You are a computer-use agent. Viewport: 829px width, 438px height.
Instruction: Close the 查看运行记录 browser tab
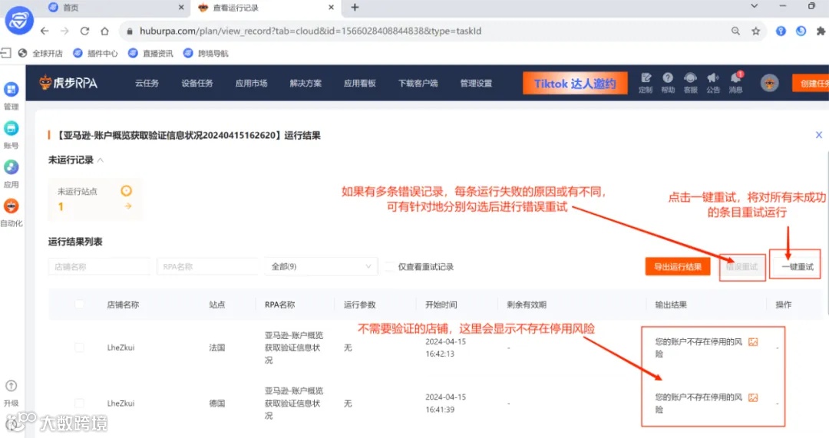coord(331,8)
